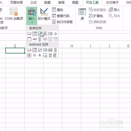Screen dimensions: 131x131
Task: Insert an ActiveX Command Button
Action: coord(29,50)
